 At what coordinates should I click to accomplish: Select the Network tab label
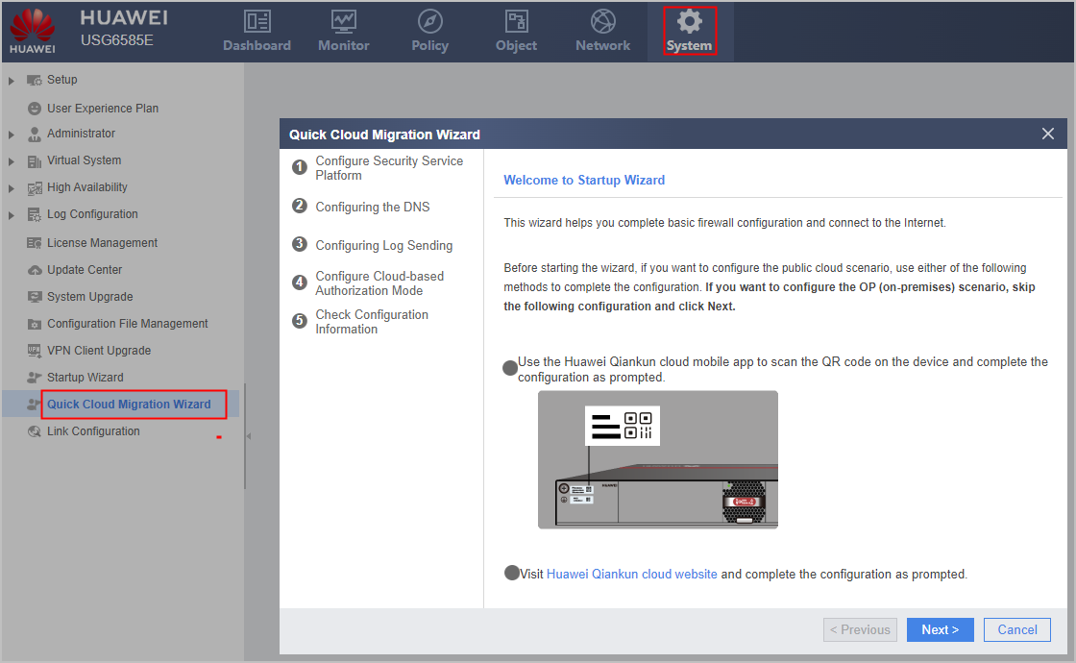click(603, 45)
